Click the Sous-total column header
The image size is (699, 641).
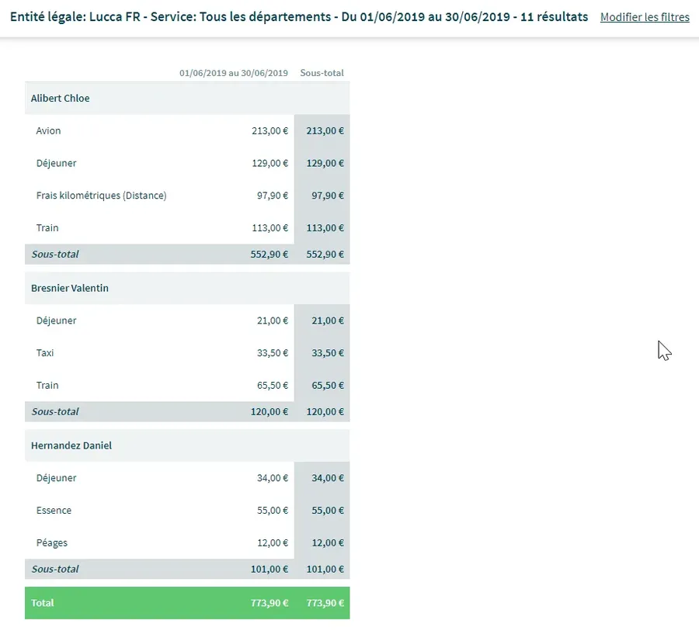[x=322, y=73]
